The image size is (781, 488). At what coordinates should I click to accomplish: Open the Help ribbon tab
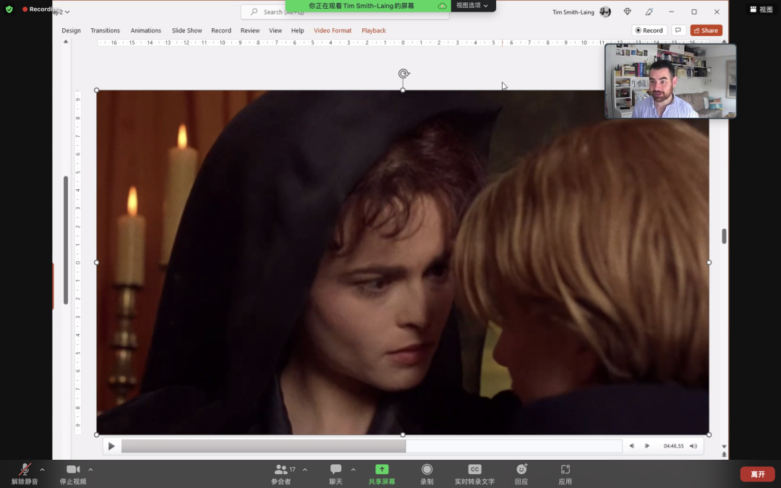[x=297, y=30]
